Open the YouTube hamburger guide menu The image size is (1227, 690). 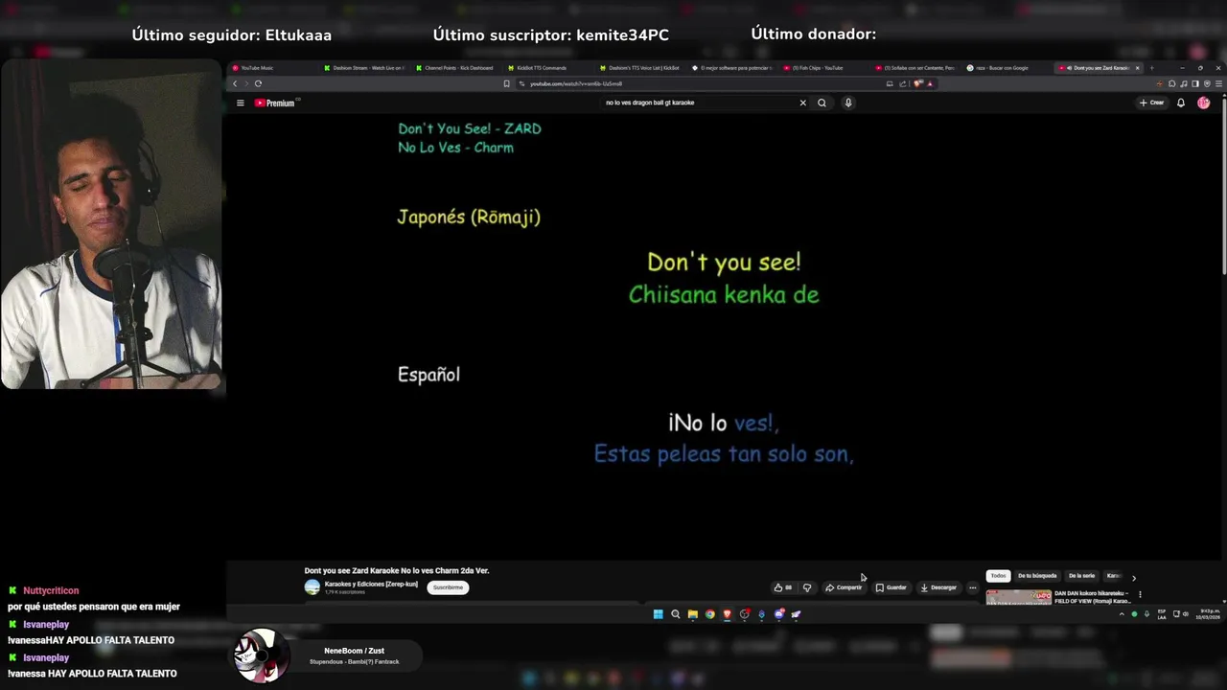240,103
